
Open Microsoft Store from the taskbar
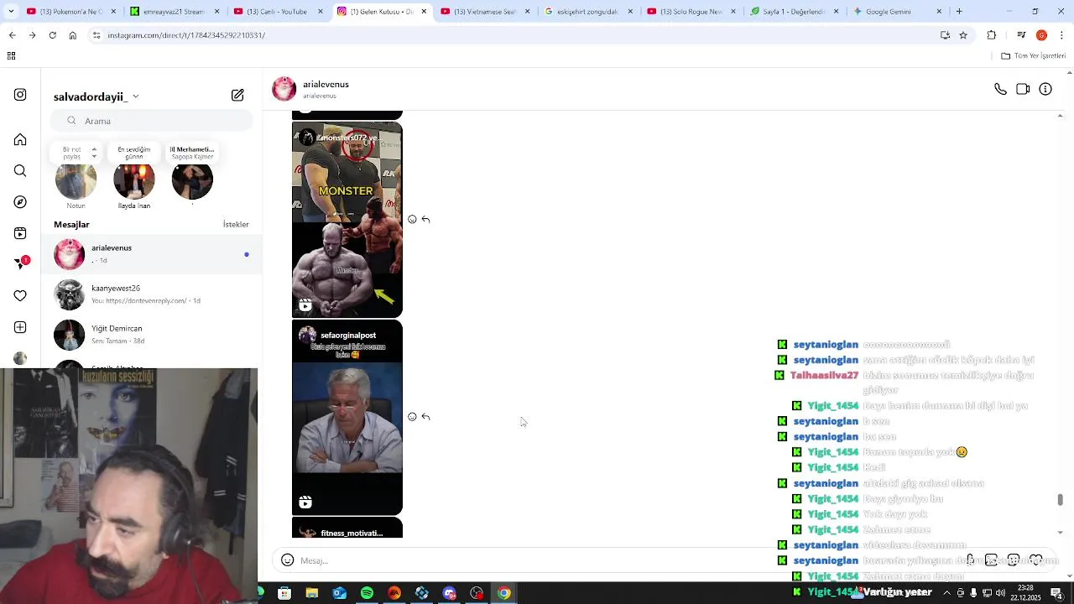[284, 593]
